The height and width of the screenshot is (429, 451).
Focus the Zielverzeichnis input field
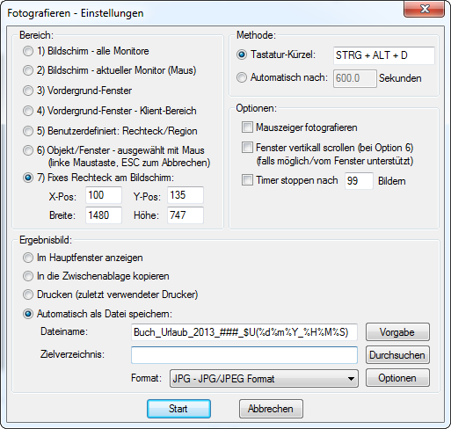pyautogui.click(x=244, y=355)
